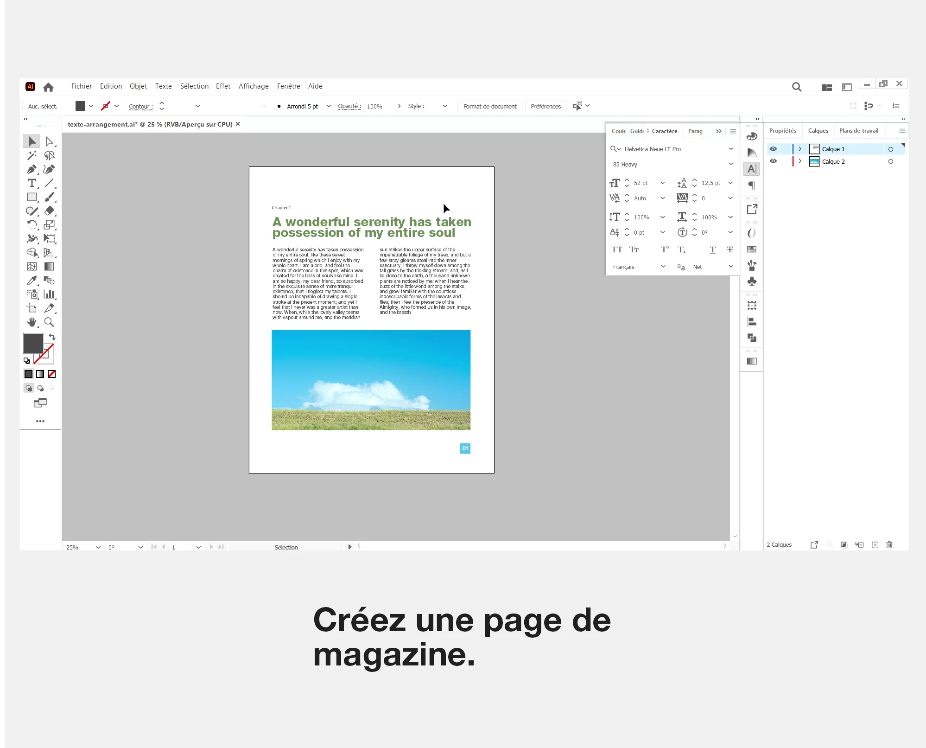This screenshot has height=748, width=926.
Task: Select the Eyedropper tool
Action: [x=32, y=281]
